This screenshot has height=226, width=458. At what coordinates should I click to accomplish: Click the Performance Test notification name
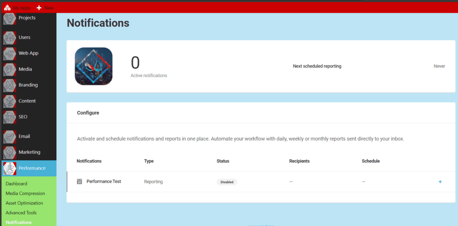tap(104, 182)
